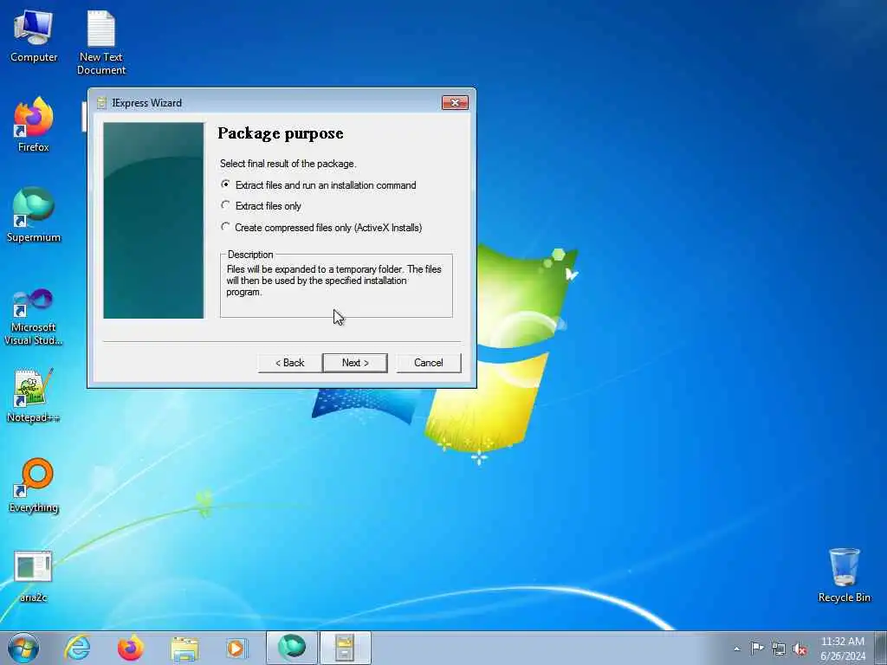
Task: Switch to Supermium in the taskbar
Action: 292,648
